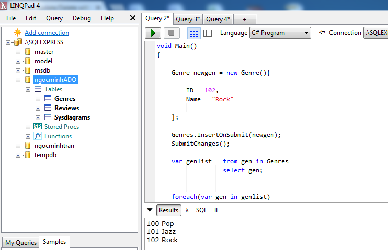Expand the model database node
Viewport: 388px width, 250px height.
pos(18,61)
